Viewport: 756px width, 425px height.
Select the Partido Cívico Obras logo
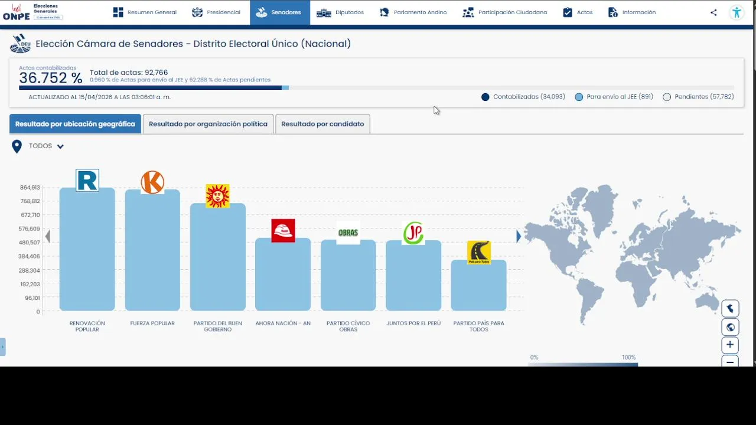click(x=348, y=233)
